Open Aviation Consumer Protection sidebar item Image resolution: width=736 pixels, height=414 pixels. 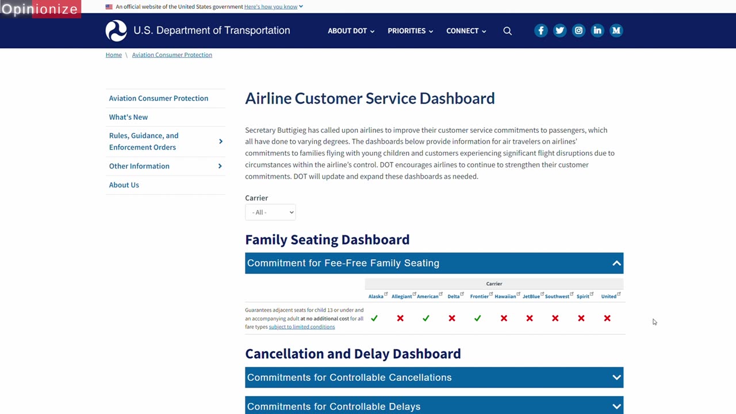[x=159, y=98]
